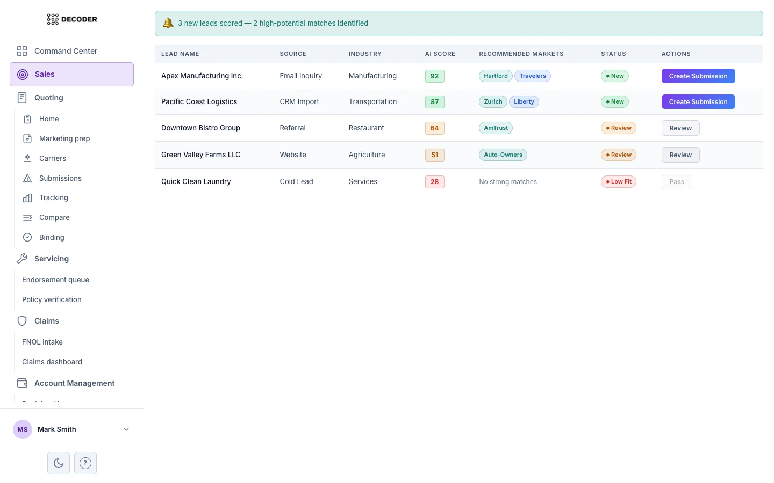Viewport: 774px width, 483px height.
Task: Click the Submissions warning triangle icon
Action: tap(27, 178)
